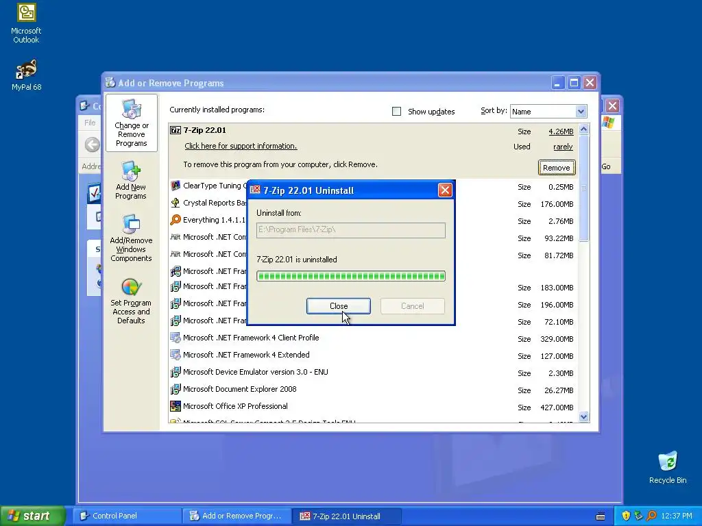Click Go button in Control Panel window
702x526 pixels.
coord(606,166)
